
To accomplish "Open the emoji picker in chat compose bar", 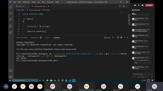I will click(138, 77).
